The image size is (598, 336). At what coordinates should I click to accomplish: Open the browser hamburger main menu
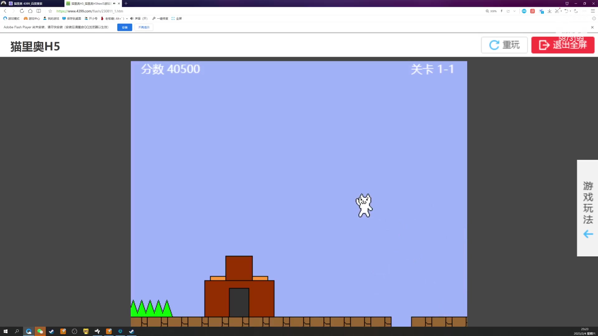(593, 11)
